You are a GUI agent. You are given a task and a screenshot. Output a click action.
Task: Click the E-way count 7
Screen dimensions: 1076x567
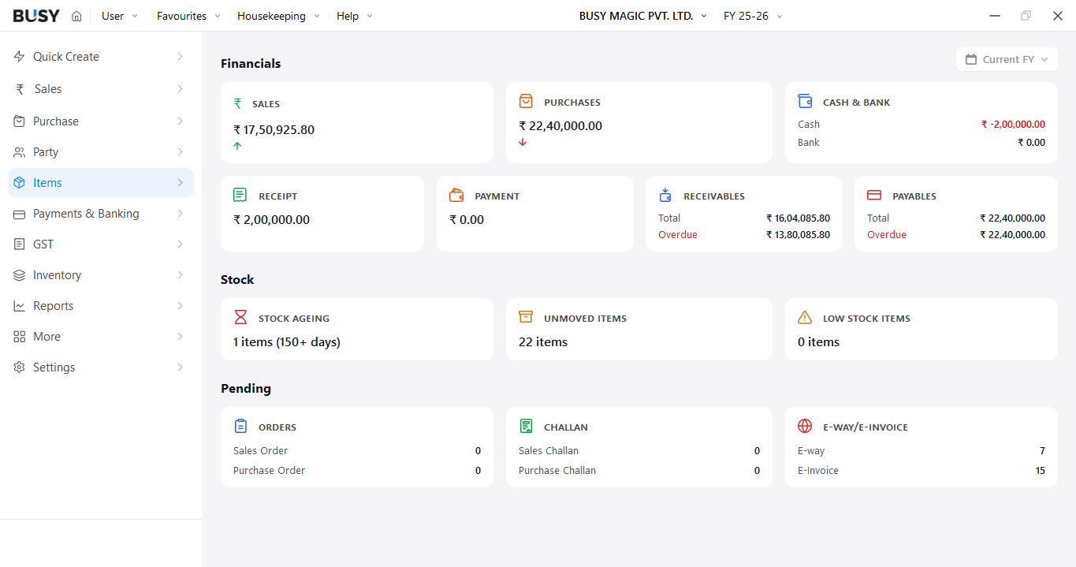pos(1042,451)
